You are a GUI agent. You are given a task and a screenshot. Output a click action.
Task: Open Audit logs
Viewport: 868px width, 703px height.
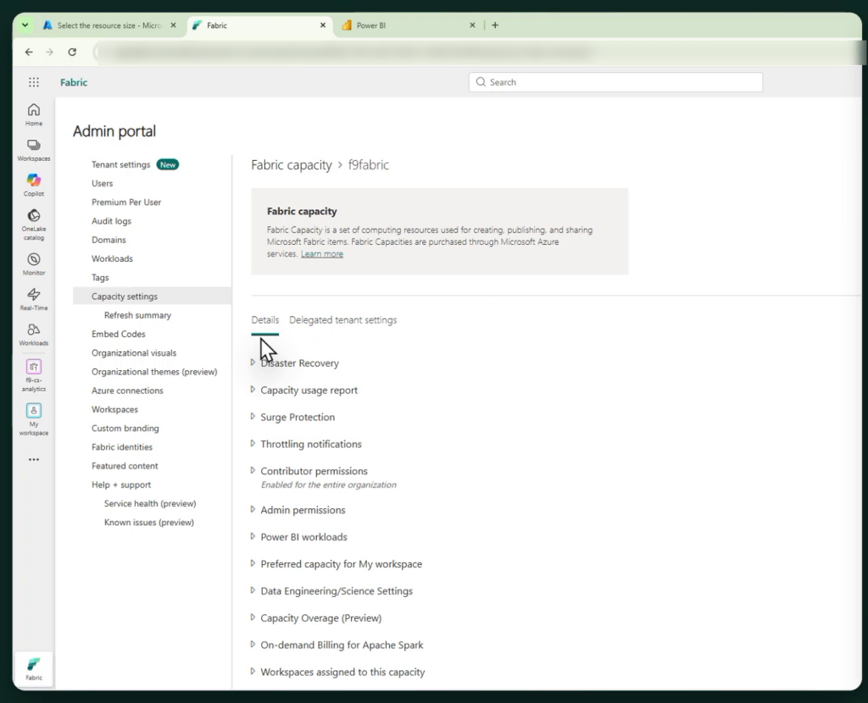[x=111, y=221]
